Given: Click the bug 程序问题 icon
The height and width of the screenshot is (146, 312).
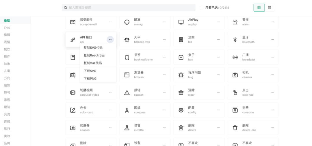Looking at the screenshot, I should pyautogui.click(x=181, y=75).
